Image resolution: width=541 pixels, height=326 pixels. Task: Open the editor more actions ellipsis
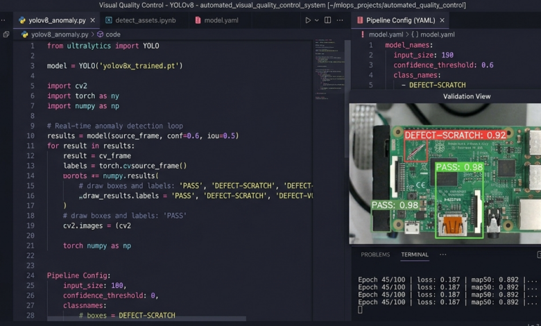[x=340, y=20]
